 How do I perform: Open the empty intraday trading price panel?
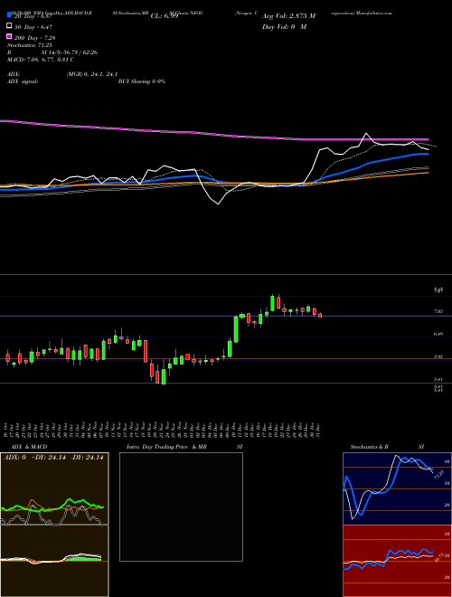pos(181,507)
